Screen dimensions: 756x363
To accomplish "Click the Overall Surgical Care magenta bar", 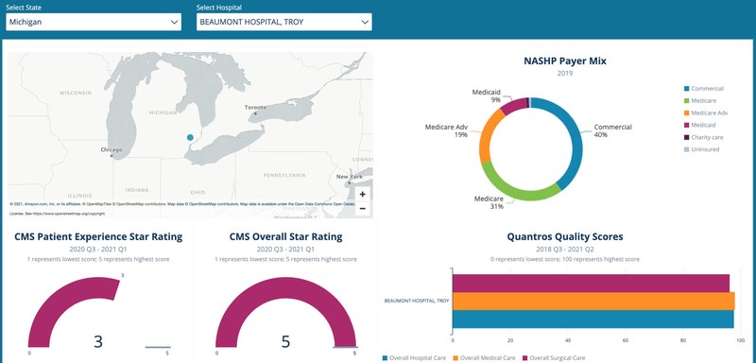I will (591, 284).
